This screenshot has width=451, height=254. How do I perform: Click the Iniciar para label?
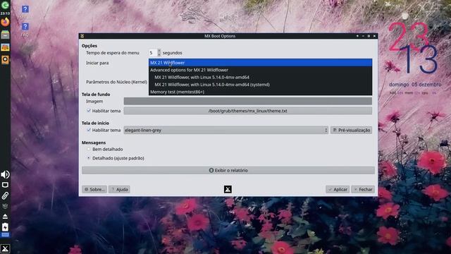[x=97, y=63]
